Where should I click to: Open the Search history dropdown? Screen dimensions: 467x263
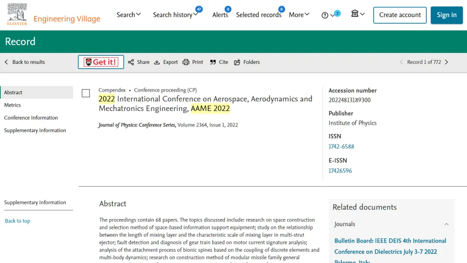[176, 15]
